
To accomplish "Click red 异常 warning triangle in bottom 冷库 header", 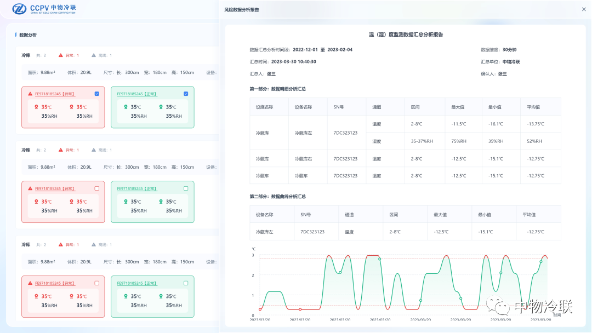I will 60,245.
